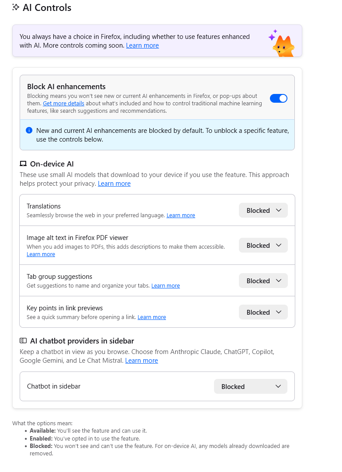Open Key points in link previews dropdown

coord(263,312)
